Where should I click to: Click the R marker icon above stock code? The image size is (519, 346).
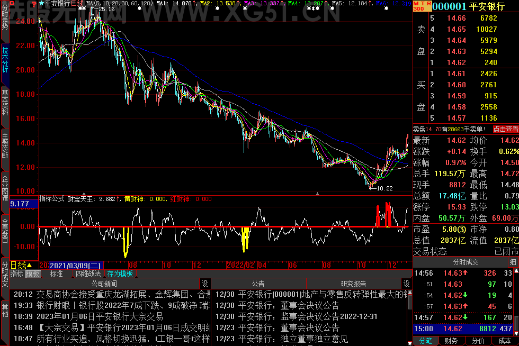[428, 3]
